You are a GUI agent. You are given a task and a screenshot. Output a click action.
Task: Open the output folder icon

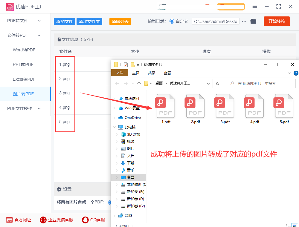click(x=253, y=21)
